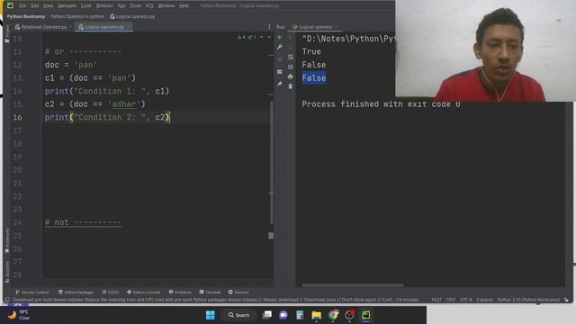Open the File menu
This screenshot has width=576, height=324.
pos(22,5)
